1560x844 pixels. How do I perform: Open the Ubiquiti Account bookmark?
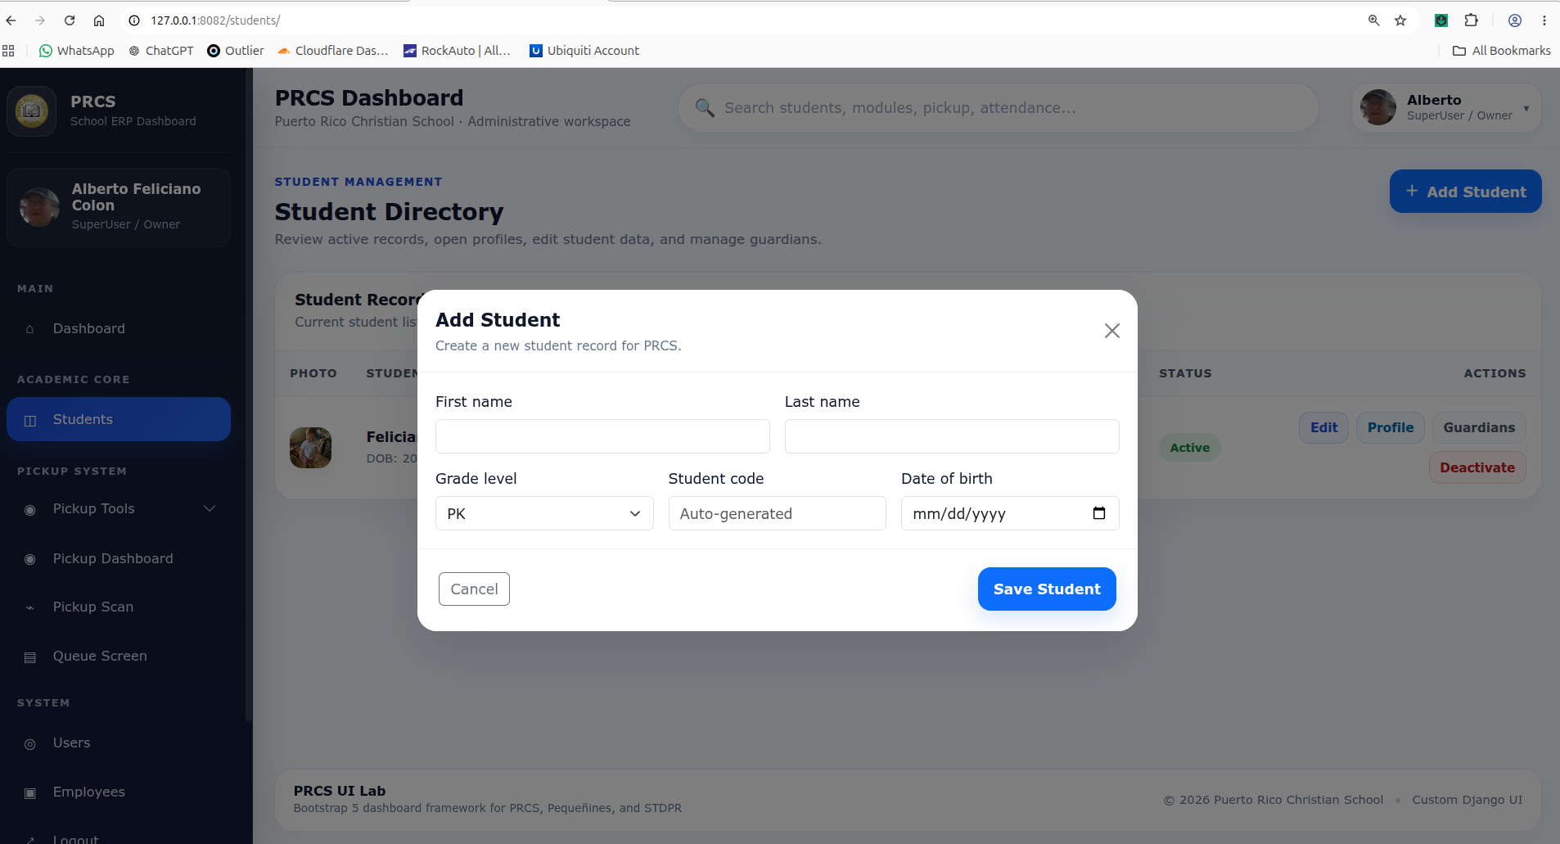point(584,51)
